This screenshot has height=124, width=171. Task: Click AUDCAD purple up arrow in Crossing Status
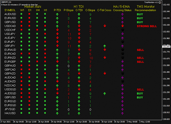tap(122, 78)
